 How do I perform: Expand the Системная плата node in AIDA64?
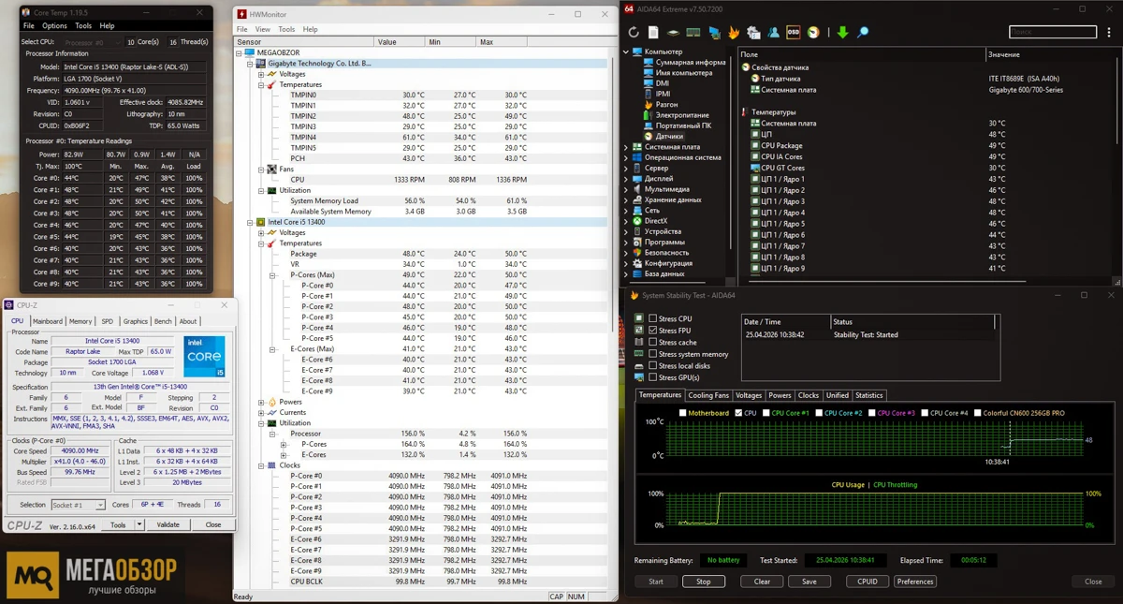[x=627, y=147]
